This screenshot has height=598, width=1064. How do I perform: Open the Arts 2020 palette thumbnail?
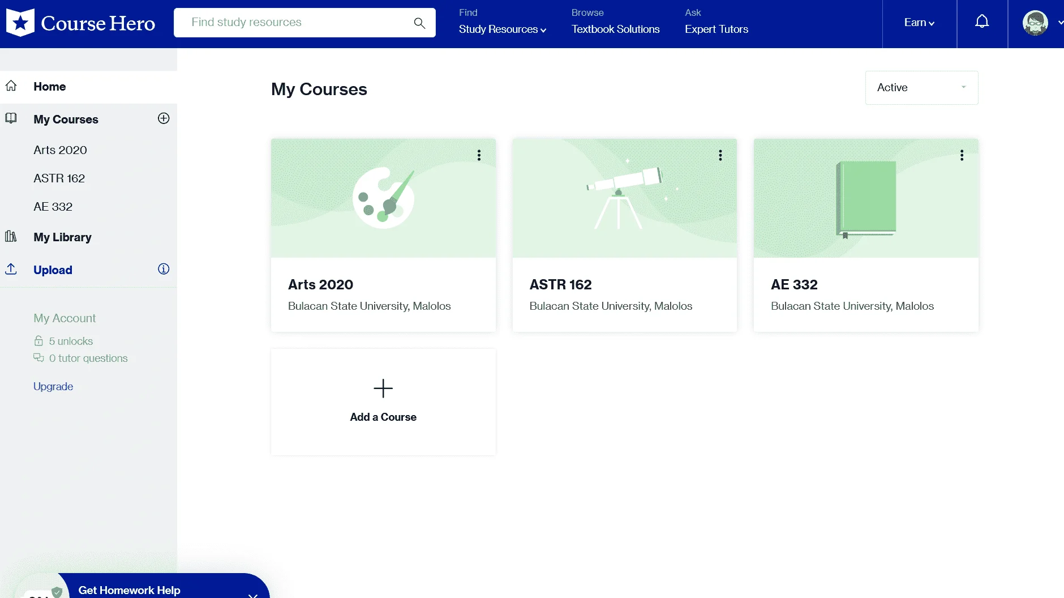(x=383, y=198)
